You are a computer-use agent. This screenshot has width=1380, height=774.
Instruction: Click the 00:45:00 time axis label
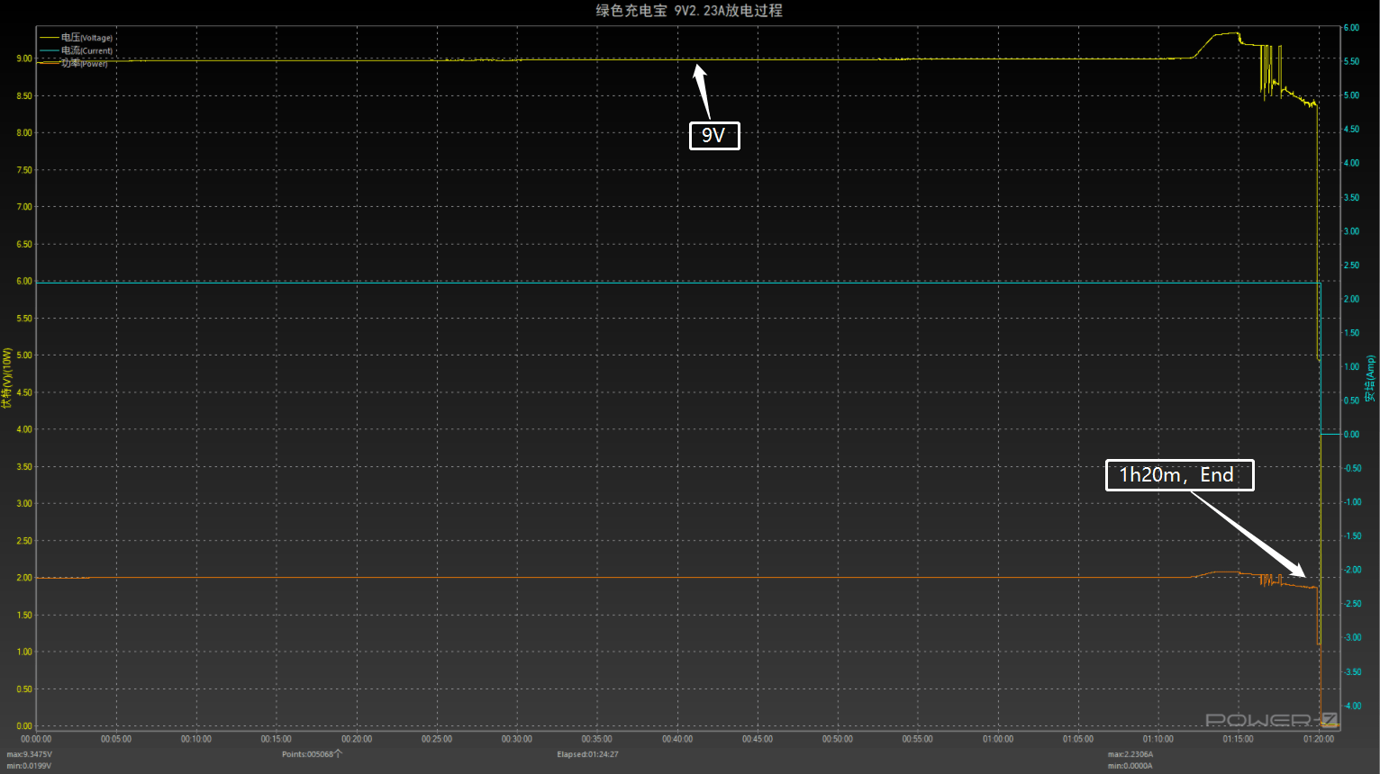758,739
